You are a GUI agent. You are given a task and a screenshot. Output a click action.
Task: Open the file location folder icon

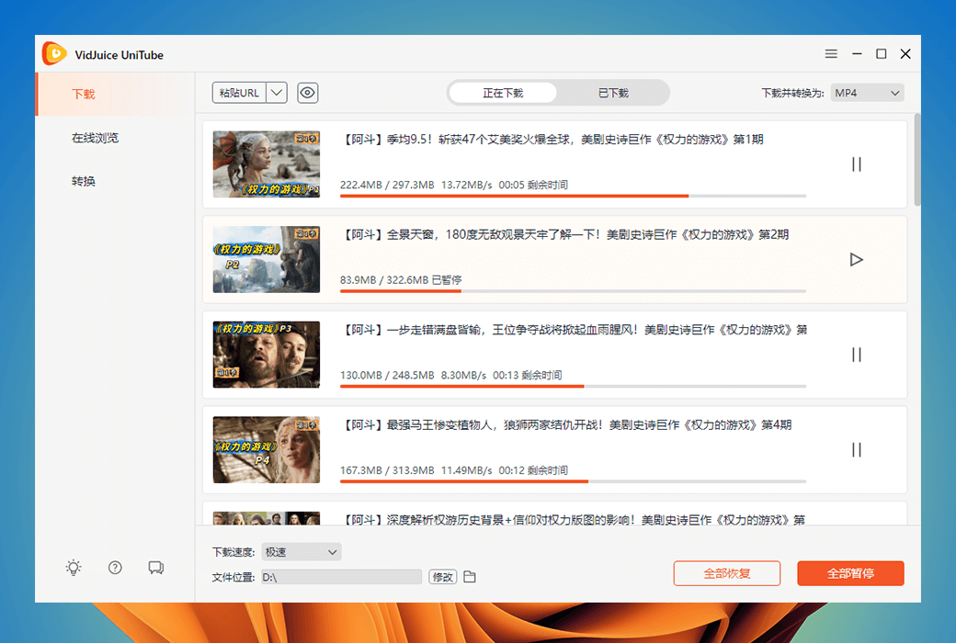[470, 577]
